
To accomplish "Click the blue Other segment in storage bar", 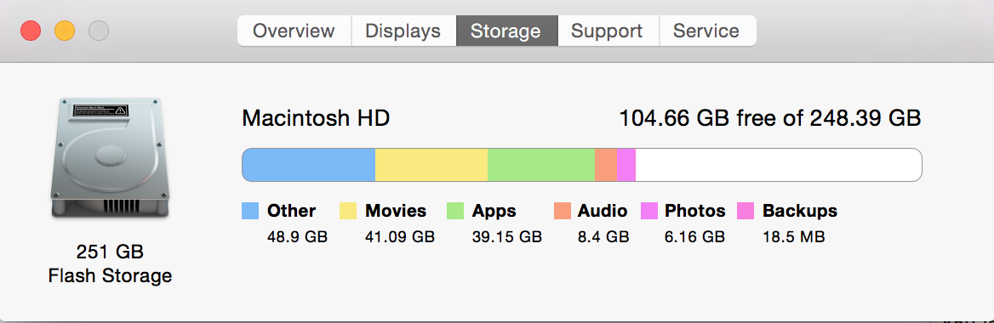I will [309, 165].
